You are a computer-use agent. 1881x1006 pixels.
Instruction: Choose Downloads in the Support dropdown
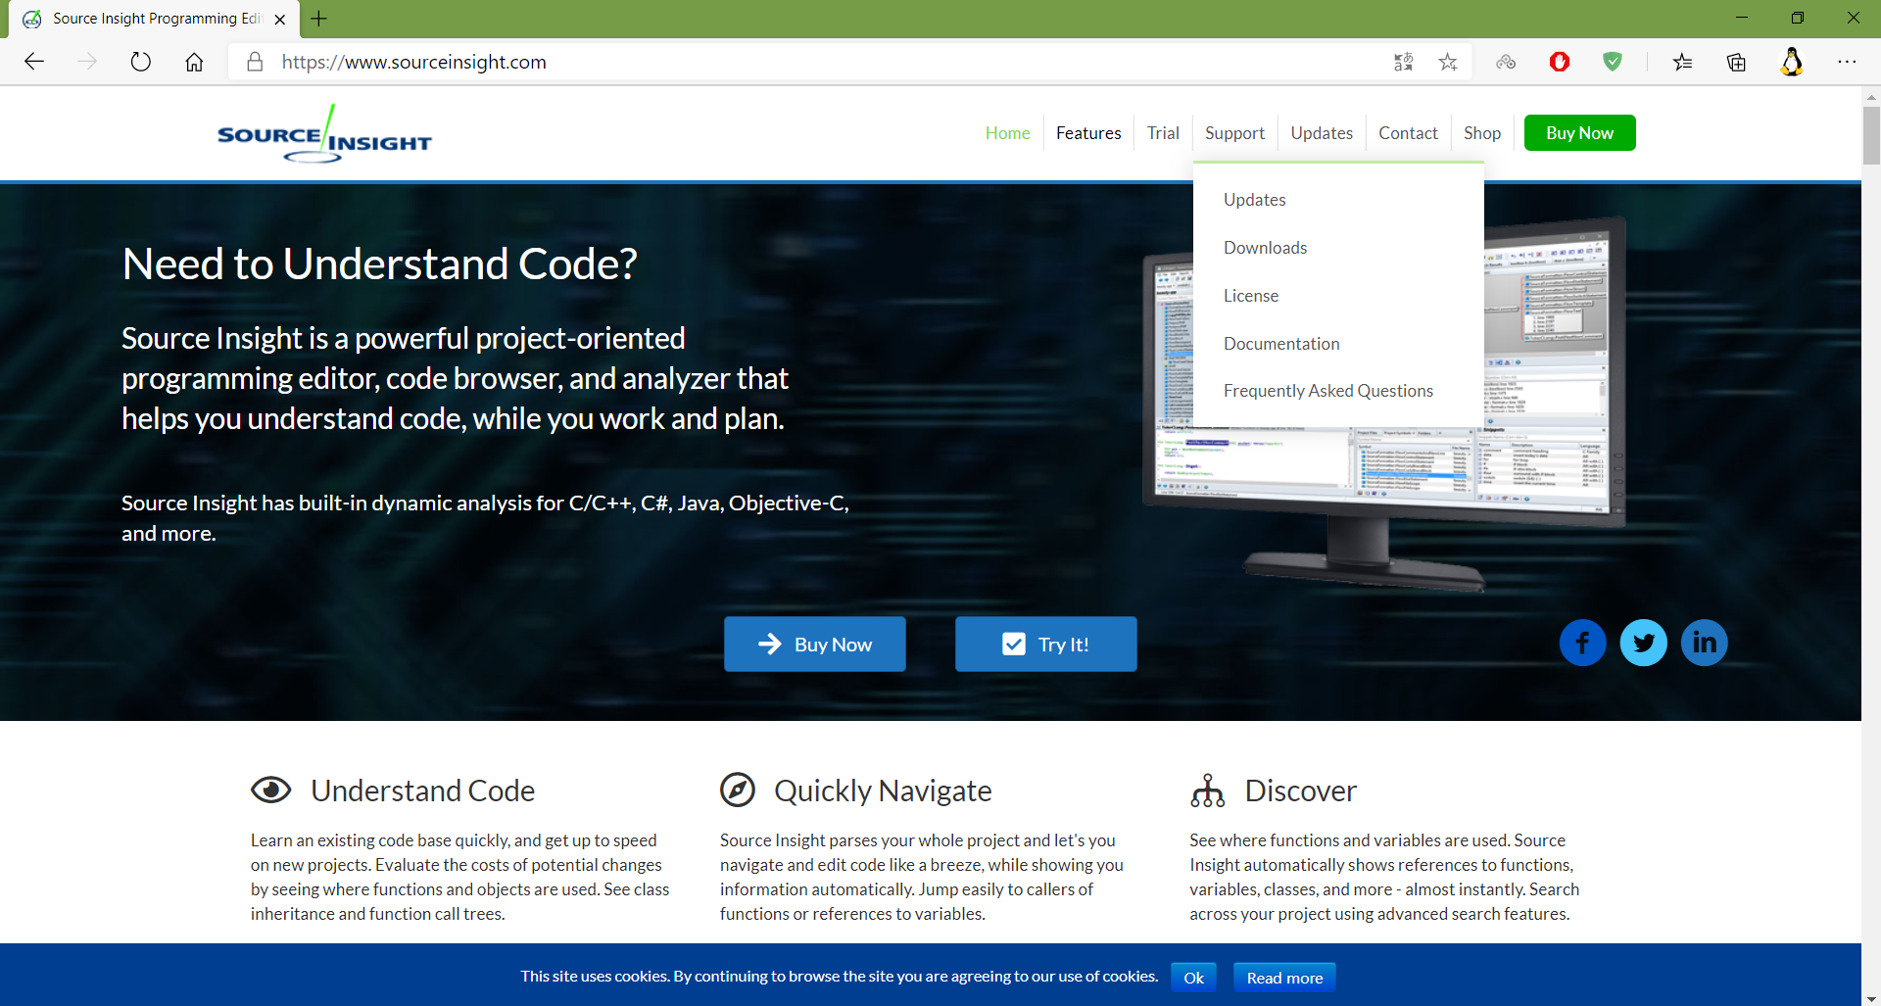pyautogui.click(x=1265, y=248)
